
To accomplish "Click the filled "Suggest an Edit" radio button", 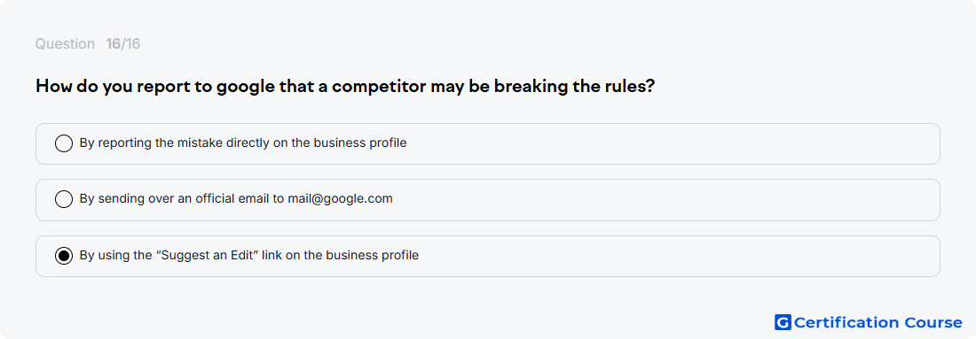I will [x=64, y=256].
